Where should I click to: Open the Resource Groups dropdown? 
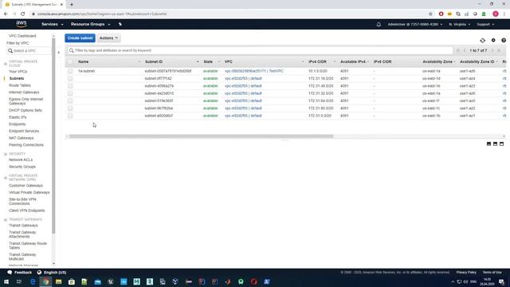90,24
